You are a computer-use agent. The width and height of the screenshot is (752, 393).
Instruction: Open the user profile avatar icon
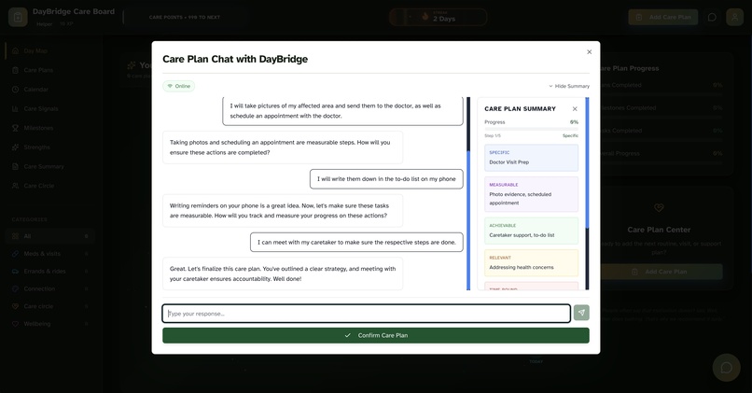[734, 18]
